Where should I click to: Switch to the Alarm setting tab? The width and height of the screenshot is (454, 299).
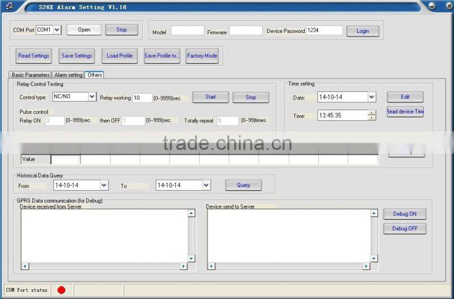[68, 75]
